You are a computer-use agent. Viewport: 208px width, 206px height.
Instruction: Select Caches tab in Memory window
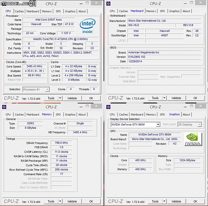point(19,114)
